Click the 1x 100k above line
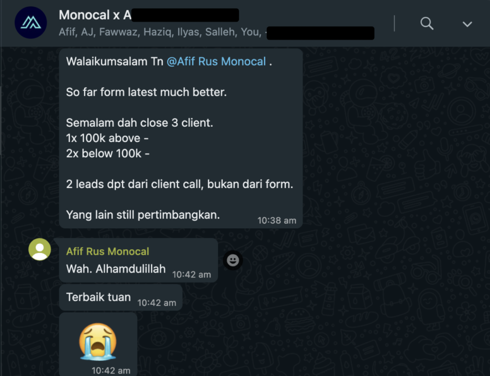 click(x=107, y=138)
